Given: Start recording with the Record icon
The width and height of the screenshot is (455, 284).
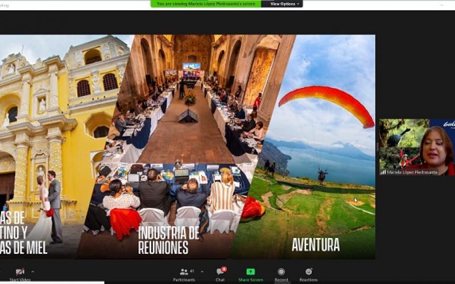Looking at the screenshot, I should (281, 272).
